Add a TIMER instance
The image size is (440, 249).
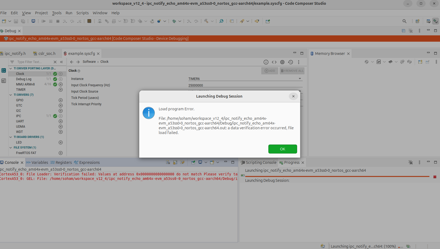[61, 90]
